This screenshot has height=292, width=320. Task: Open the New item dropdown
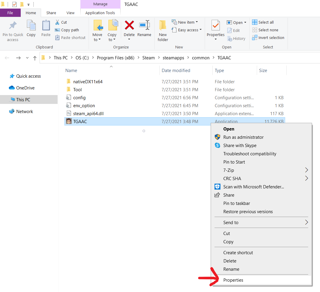pos(185,22)
